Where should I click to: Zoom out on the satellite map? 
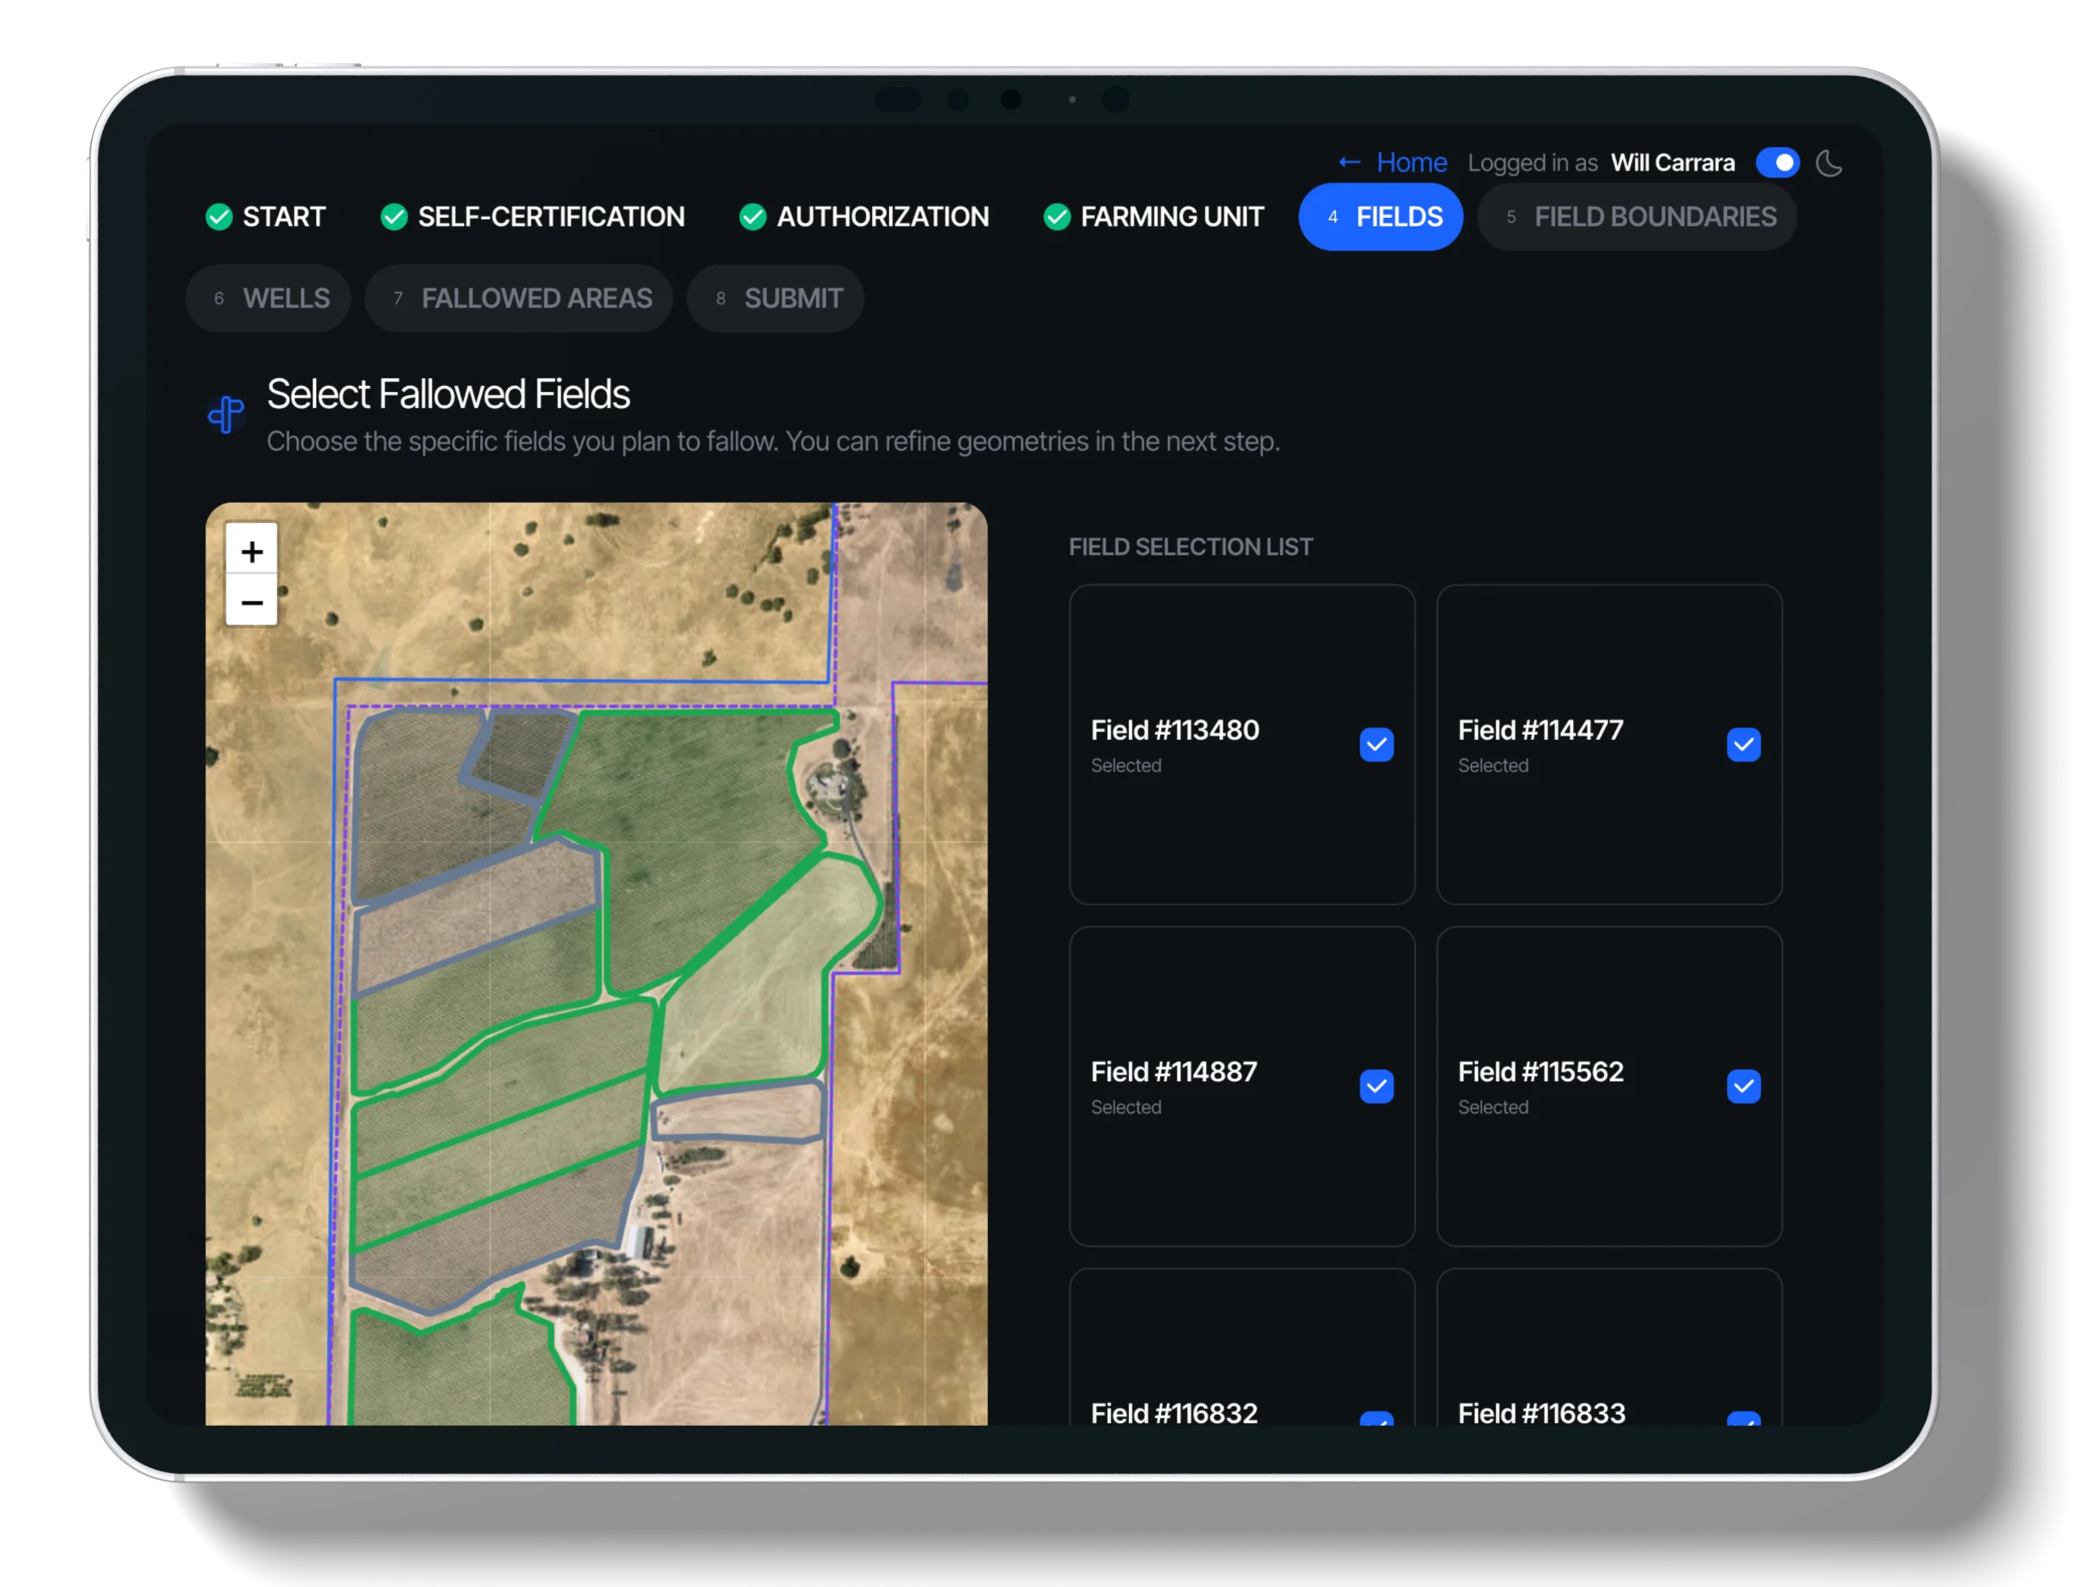point(250,601)
